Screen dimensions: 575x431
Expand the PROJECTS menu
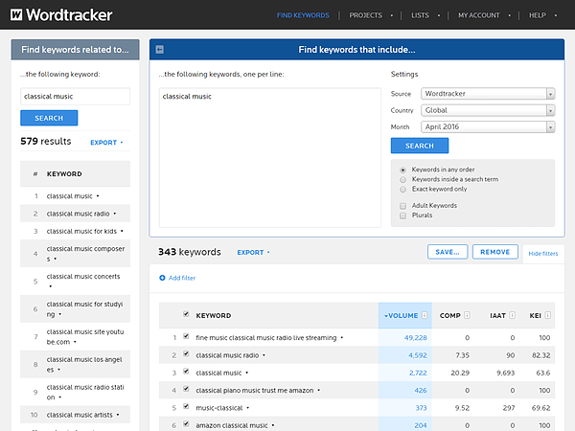(371, 15)
